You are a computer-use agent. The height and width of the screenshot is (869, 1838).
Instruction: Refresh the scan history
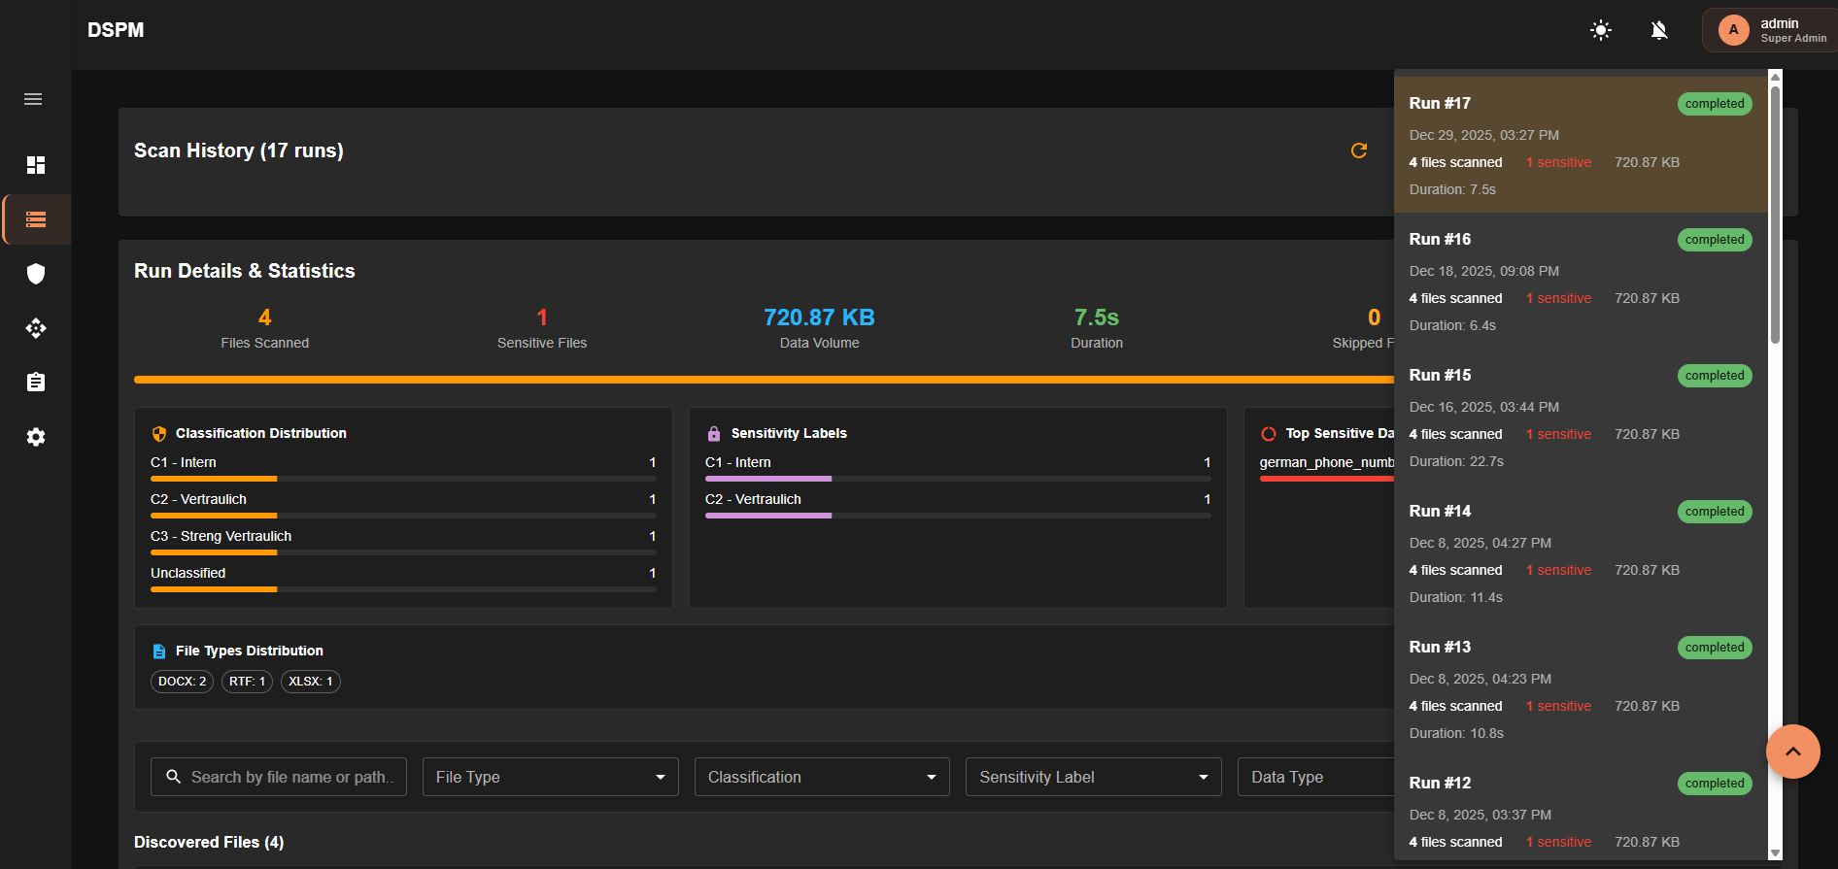(1359, 150)
